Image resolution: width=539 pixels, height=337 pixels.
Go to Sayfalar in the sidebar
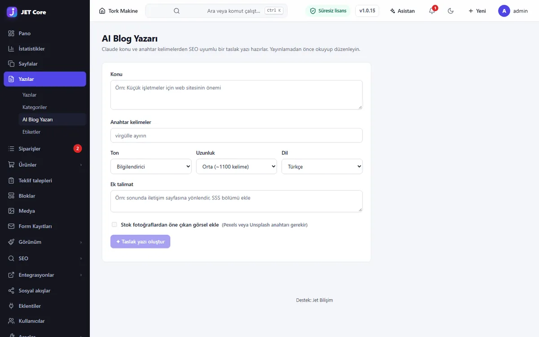tap(45, 64)
